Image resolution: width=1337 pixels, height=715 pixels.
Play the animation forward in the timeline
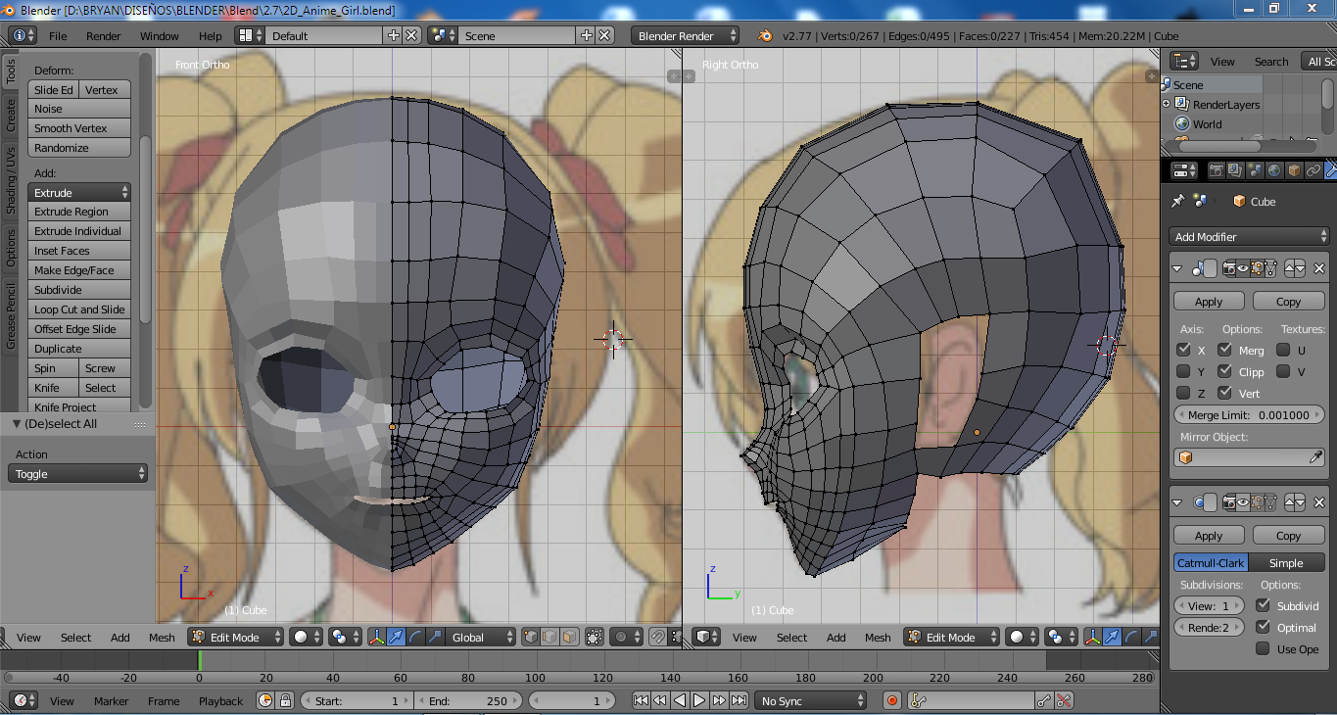click(x=699, y=700)
